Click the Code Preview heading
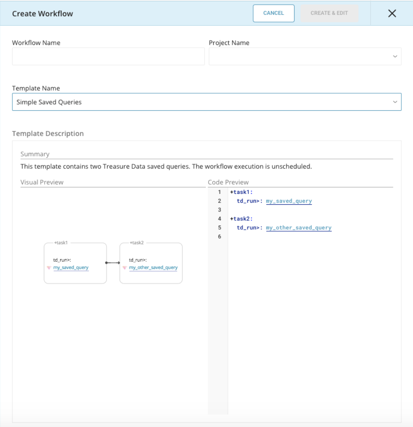Viewport: 413px width, 427px height. (228, 182)
